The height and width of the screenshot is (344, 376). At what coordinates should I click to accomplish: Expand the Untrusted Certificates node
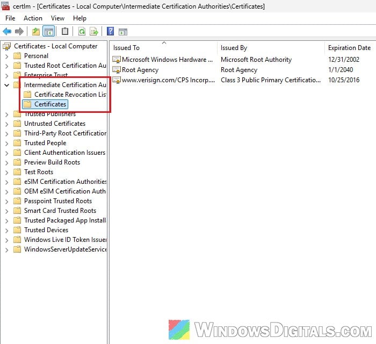point(6,124)
